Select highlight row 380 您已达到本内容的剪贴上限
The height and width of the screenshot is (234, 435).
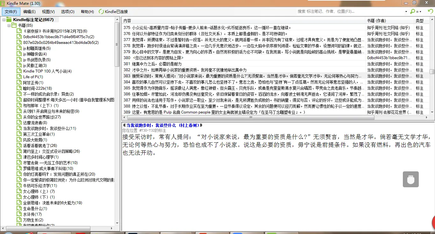pyautogui.click(x=276, y=58)
